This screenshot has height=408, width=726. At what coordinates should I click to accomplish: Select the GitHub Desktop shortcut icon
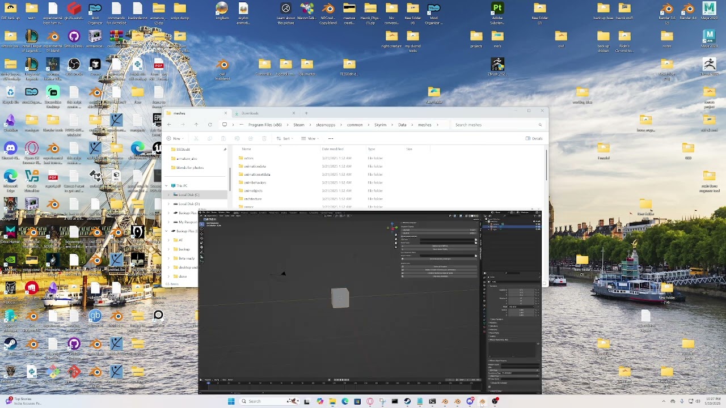click(x=74, y=40)
